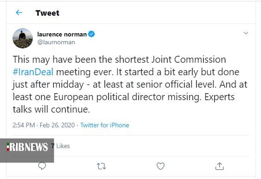This screenshot has width=261, height=179.
Task: Go back using the blue arrow
Action: click(x=19, y=12)
